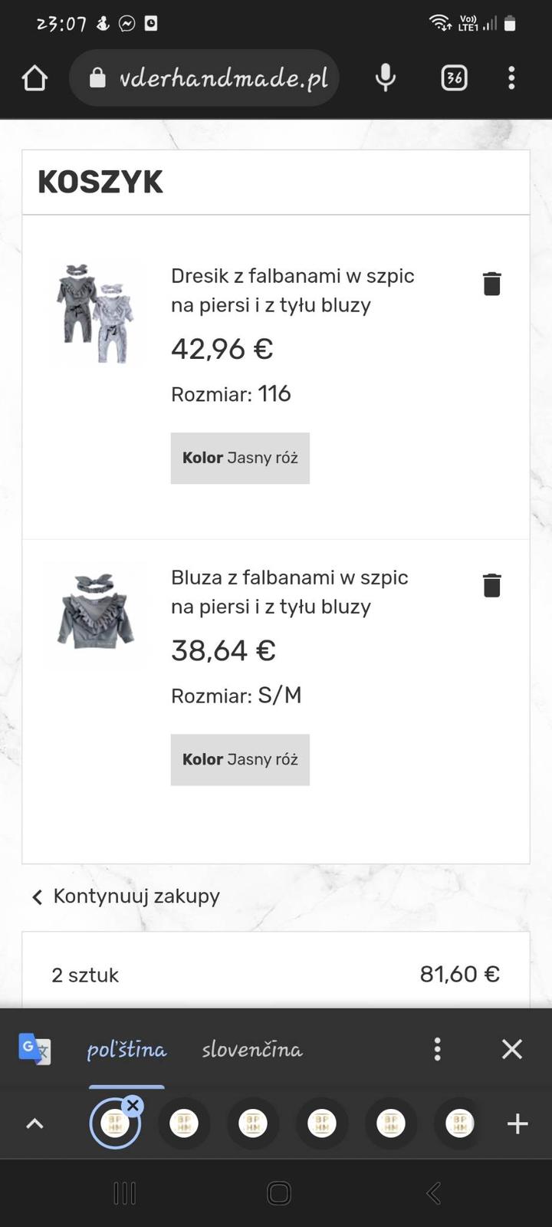
Task: Tap the browser home icon
Action: click(34, 77)
